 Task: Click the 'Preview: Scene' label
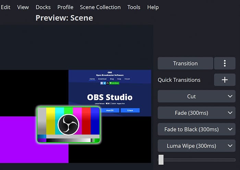(x=64, y=18)
